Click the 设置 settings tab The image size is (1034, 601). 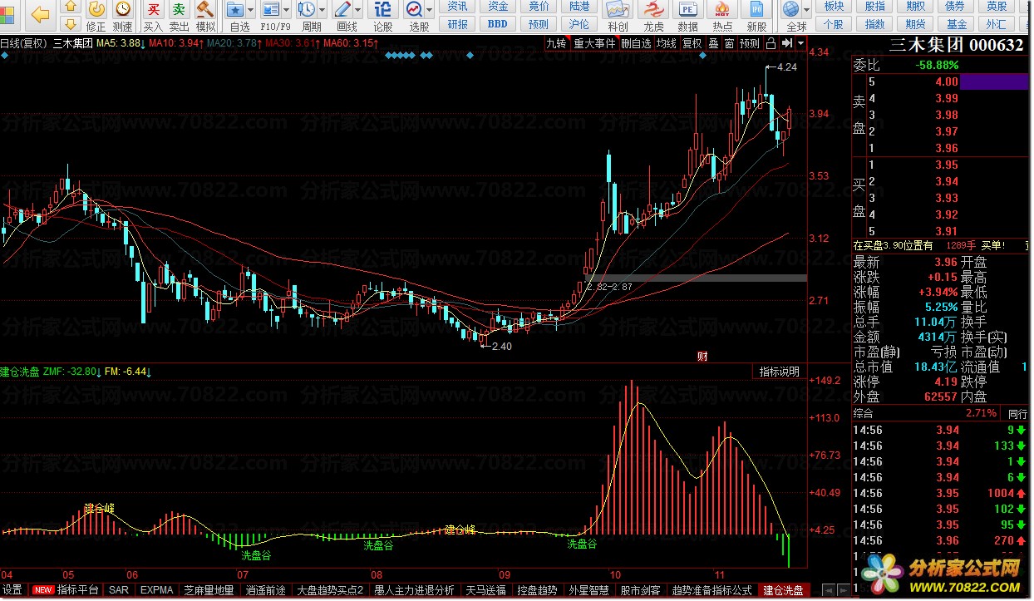(12, 590)
